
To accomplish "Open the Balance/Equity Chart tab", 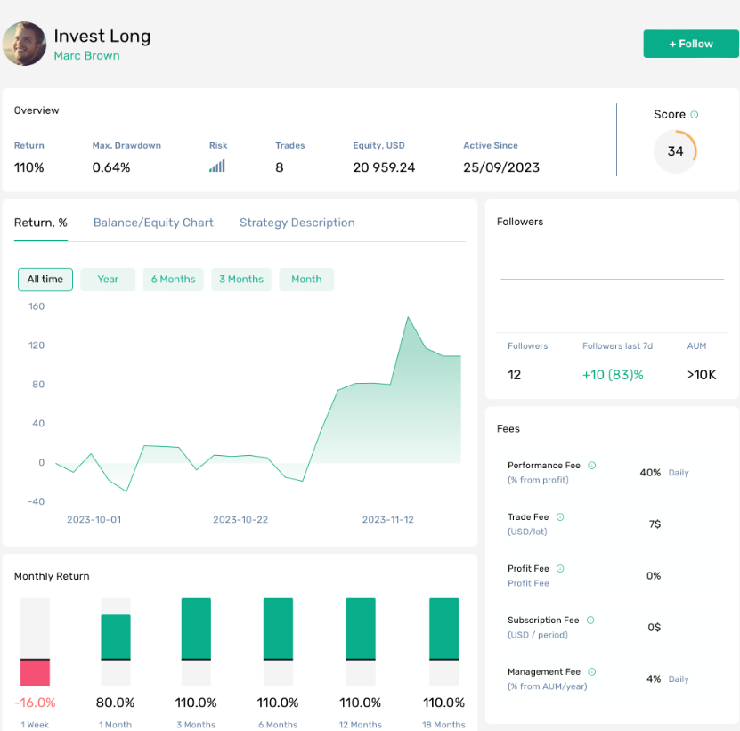I will [152, 223].
